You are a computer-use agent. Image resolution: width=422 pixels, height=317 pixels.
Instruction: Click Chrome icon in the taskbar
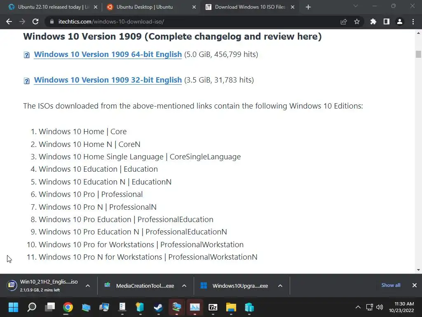point(68,307)
